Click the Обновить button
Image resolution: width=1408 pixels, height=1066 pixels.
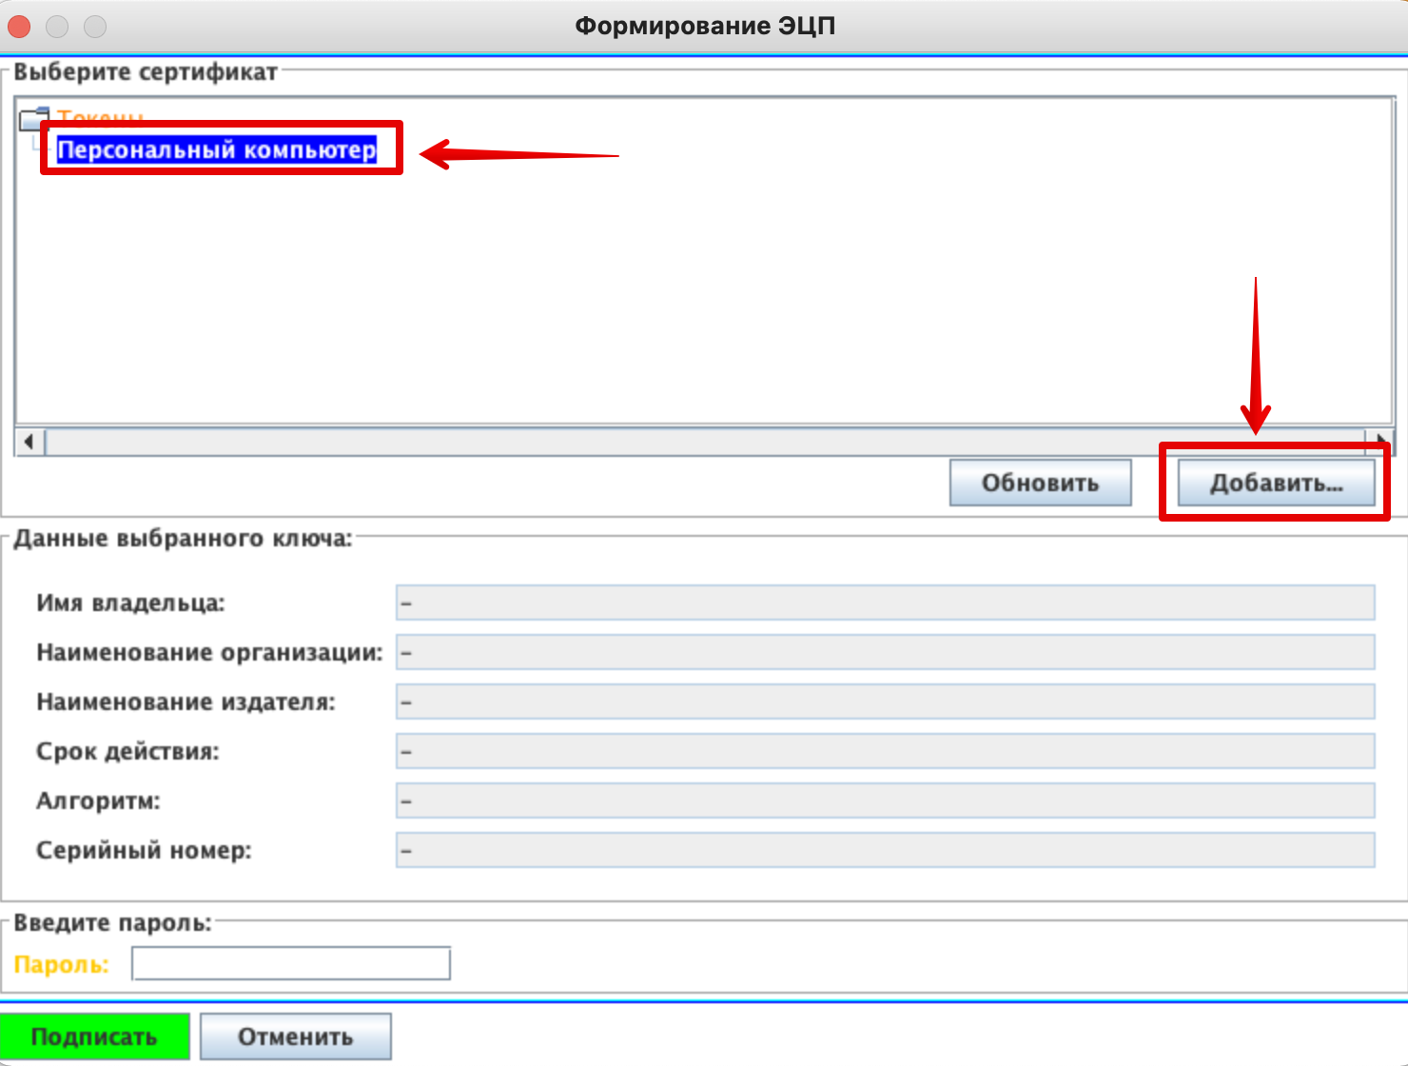click(x=1040, y=483)
